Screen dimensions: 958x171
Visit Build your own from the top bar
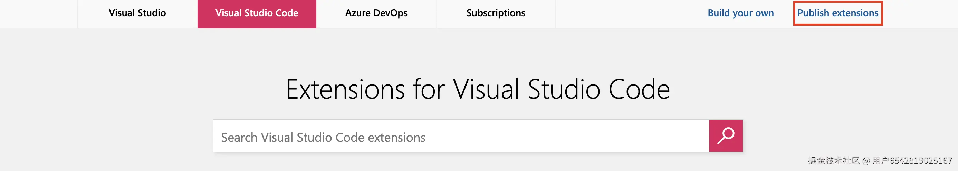point(740,13)
